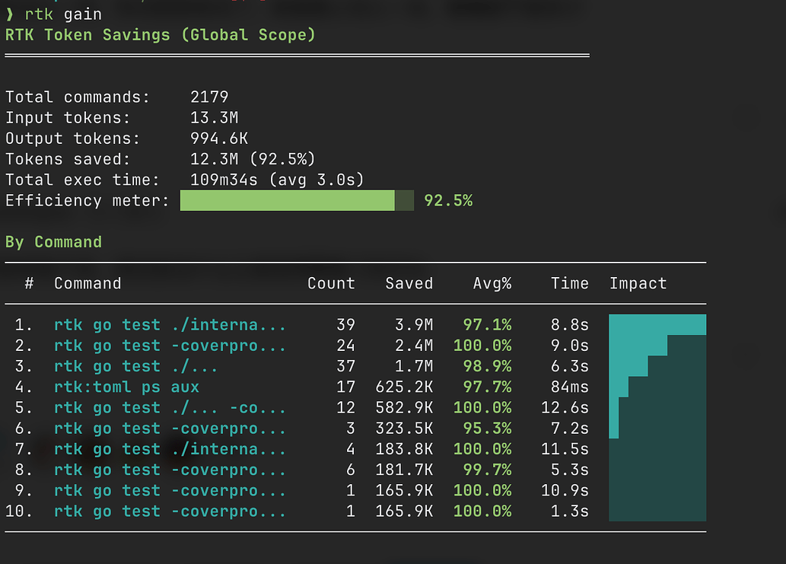This screenshot has height=564, width=786.
Task: Click the Input tokens value 13.3M
Action: click(214, 118)
